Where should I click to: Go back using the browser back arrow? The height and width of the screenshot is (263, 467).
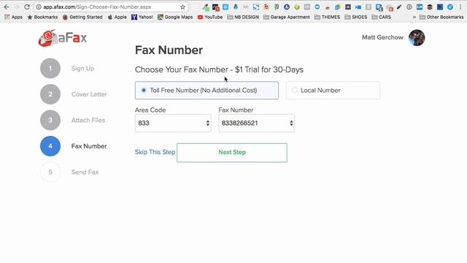click(7, 7)
